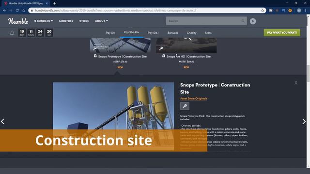Reload the page with refresh icon
The height and width of the screenshot is (174, 310).
(17, 11)
